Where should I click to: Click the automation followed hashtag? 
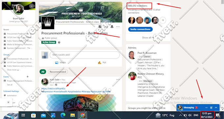coord(12,95)
